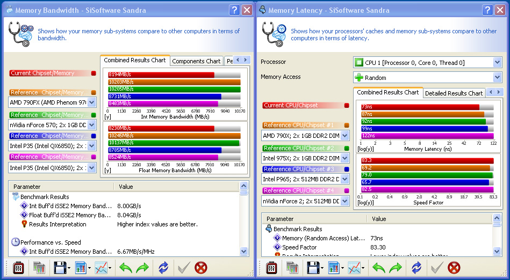
Task: Click line graph icon in Memory Bandwidth toolbar
Action: click(101, 268)
